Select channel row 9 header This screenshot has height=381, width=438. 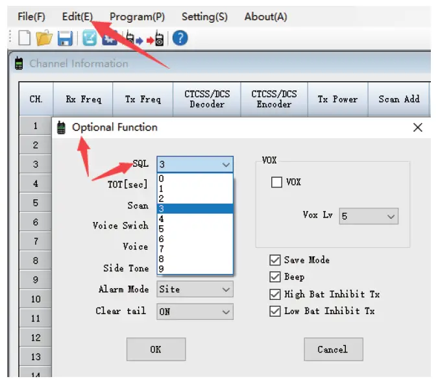[x=36, y=280]
